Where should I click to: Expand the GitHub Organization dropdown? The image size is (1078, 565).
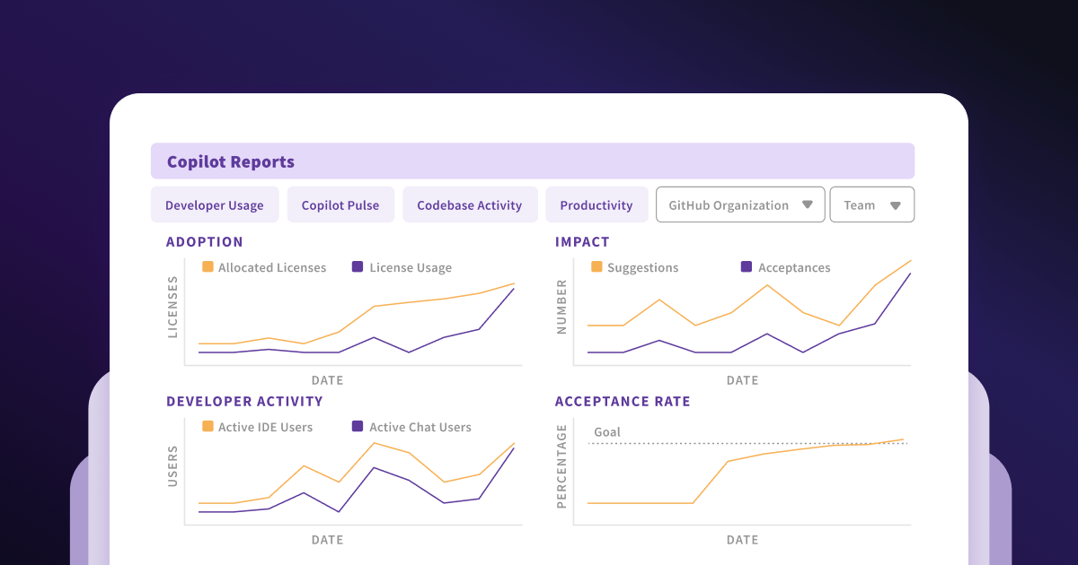[740, 204]
